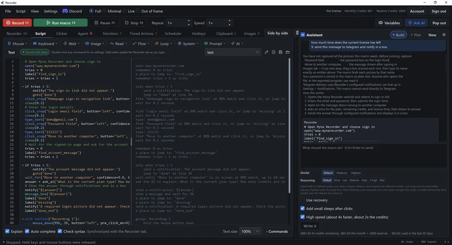Show the Variables panel
Viewport: 452px width, 245px height.
[x=389, y=23]
